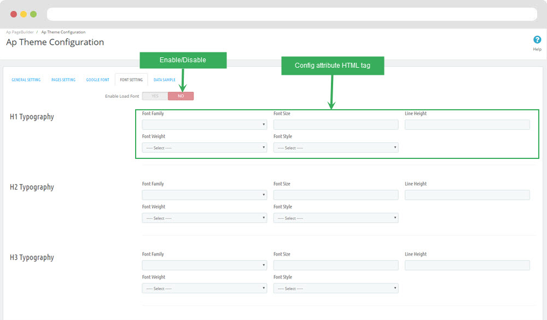This screenshot has height=320, width=547.
Task: Click the H2 Line Height input
Action: point(467,195)
